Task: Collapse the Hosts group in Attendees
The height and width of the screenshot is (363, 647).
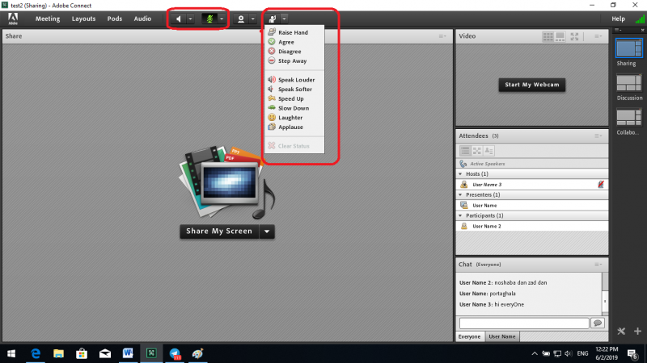Action: [x=462, y=174]
